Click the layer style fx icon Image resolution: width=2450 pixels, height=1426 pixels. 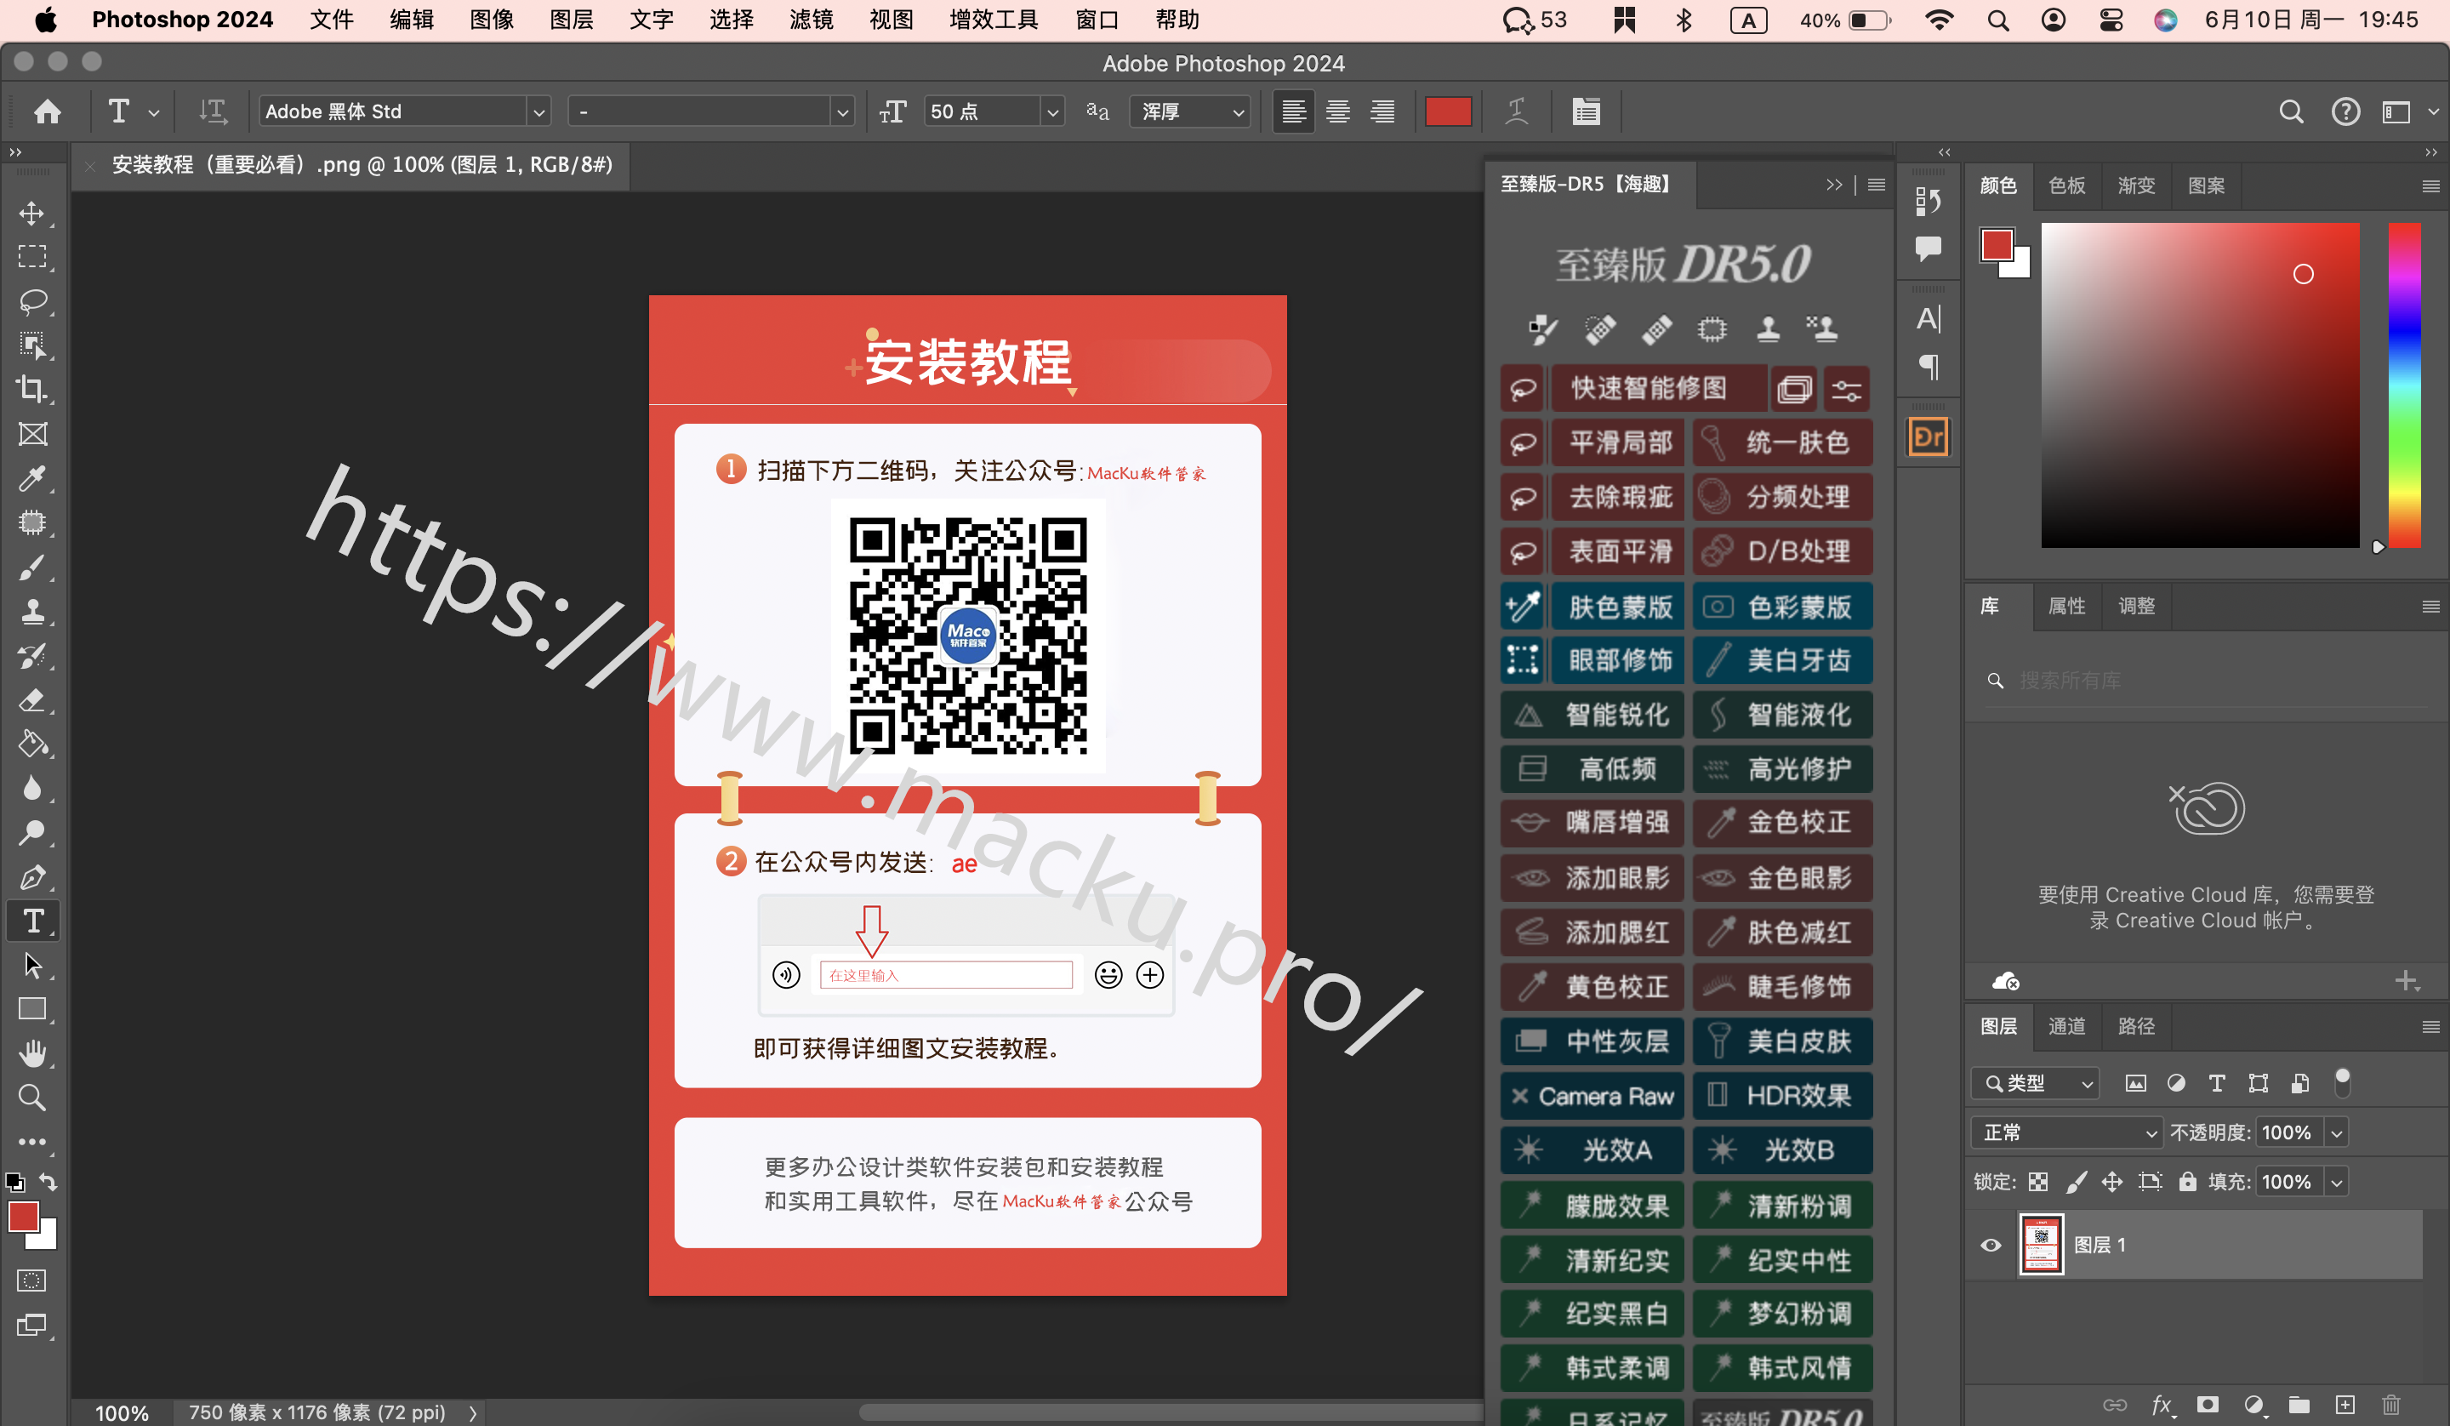(2162, 1404)
